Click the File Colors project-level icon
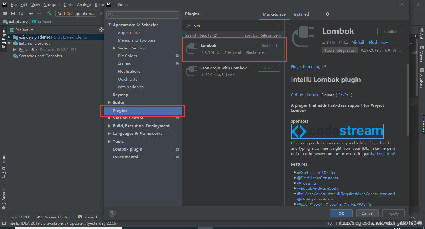Viewport: 425px width, 229px height. click(177, 56)
